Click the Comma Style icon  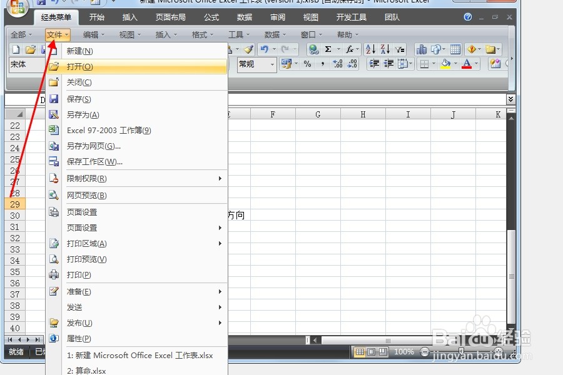(322, 64)
